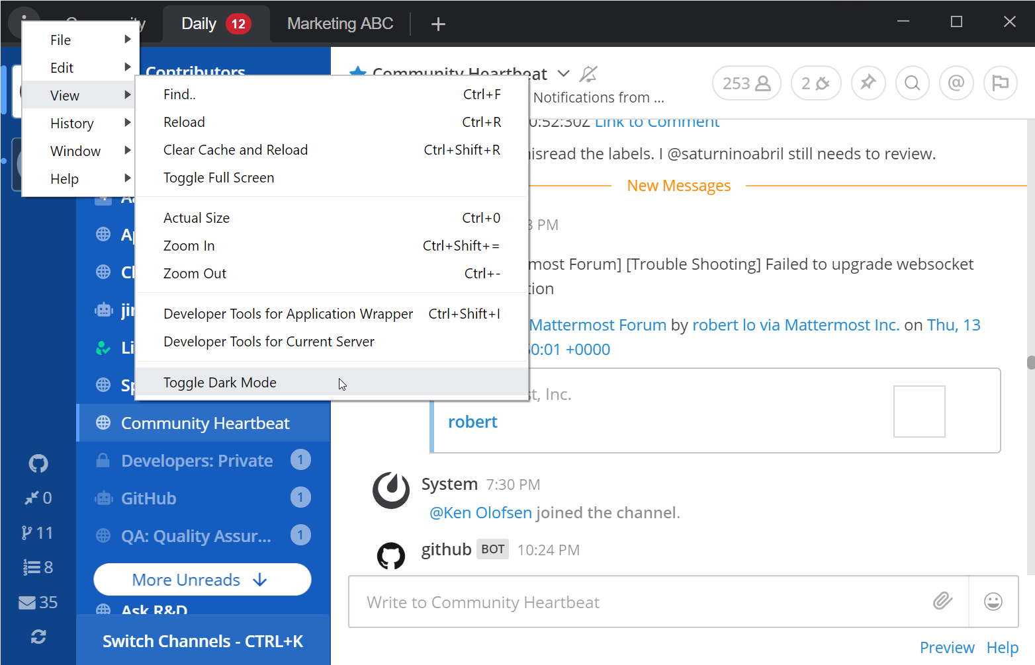This screenshot has width=1035, height=665.
Task: Click the search magnifier icon in header
Action: click(x=912, y=83)
